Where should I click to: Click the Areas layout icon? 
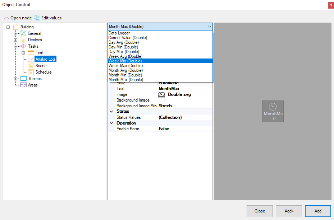[x=23, y=85]
